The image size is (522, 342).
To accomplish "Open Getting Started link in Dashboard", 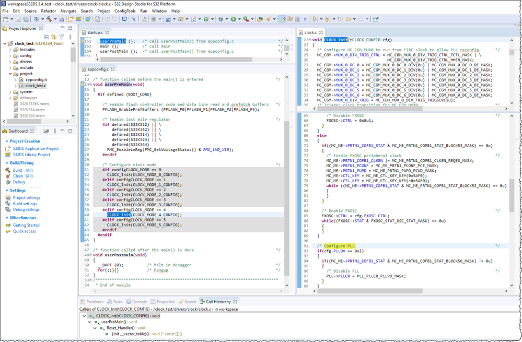I will [26, 225].
